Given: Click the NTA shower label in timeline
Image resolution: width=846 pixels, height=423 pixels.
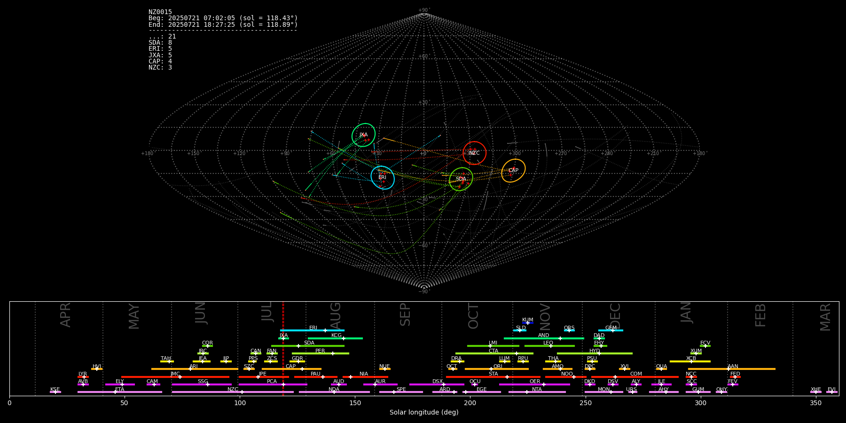Looking at the screenshot, I should [x=537, y=390].
